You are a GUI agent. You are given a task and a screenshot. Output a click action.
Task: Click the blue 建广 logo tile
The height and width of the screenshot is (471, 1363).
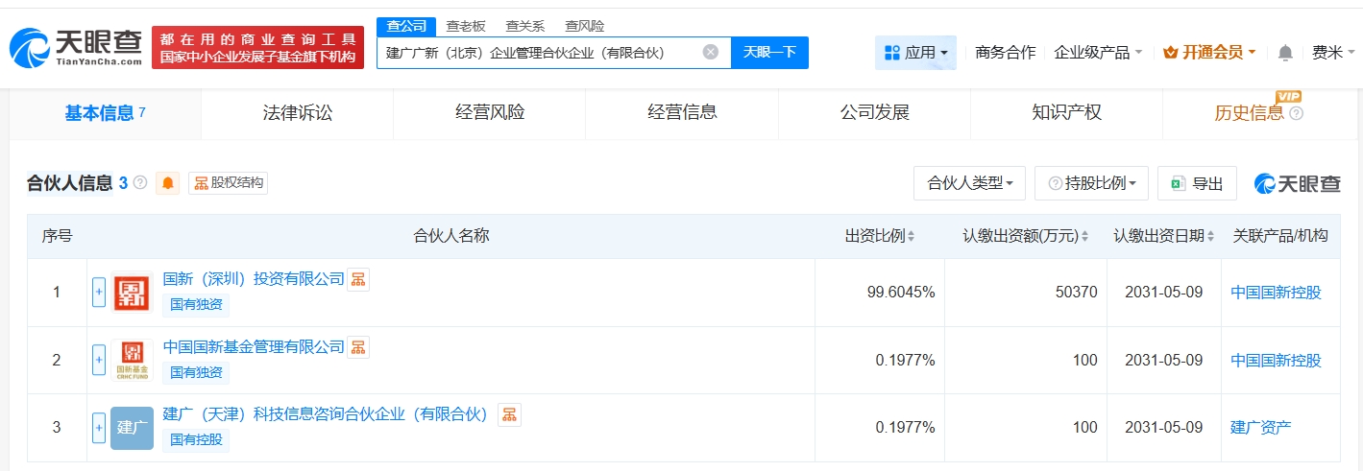(132, 428)
